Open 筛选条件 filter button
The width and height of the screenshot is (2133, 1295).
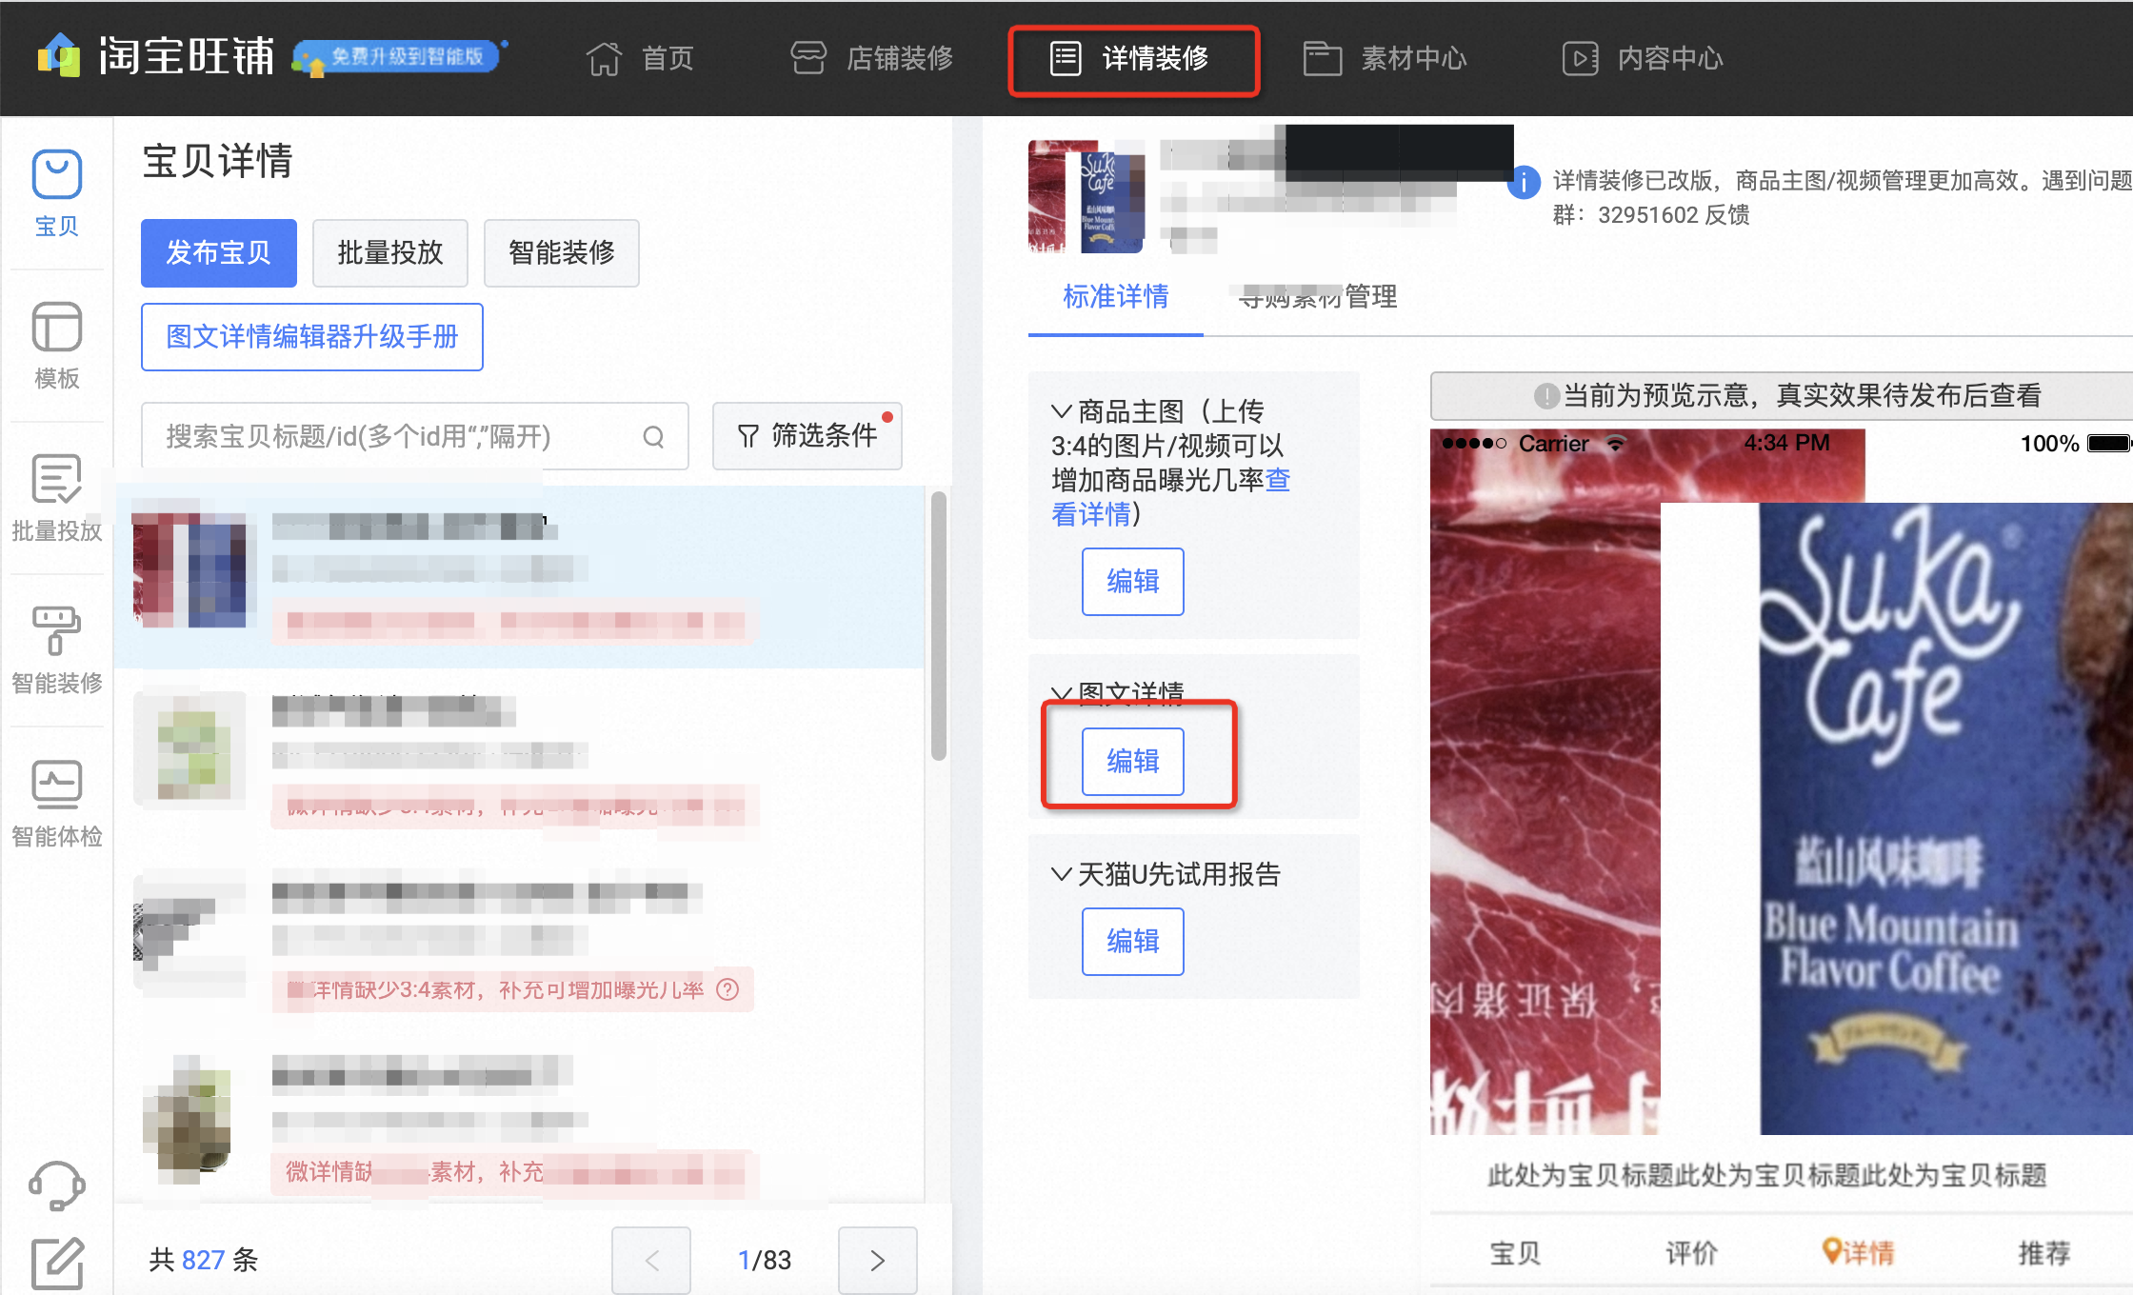click(807, 436)
